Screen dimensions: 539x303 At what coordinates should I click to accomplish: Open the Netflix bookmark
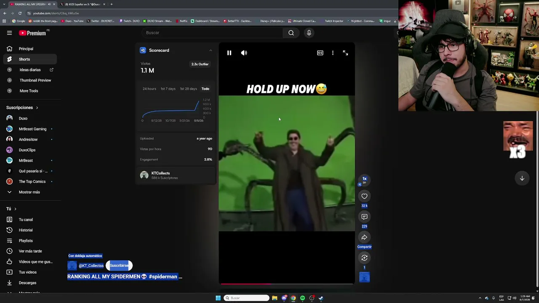181,21
